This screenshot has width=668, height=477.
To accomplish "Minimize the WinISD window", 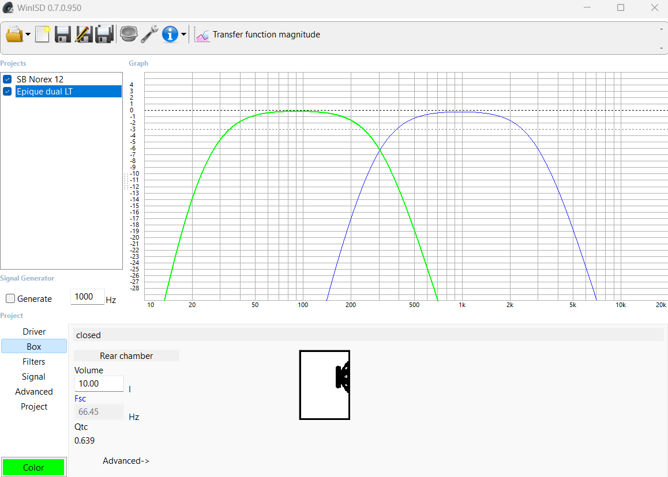I will [x=587, y=7].
